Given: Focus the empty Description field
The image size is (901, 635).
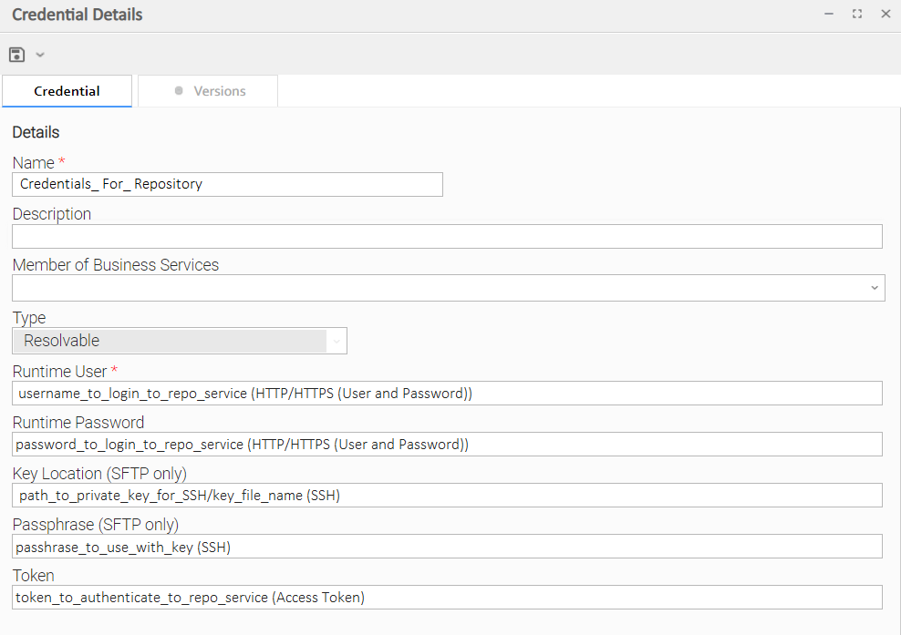Looking at the screenshot, I should [x=447, y=237].
